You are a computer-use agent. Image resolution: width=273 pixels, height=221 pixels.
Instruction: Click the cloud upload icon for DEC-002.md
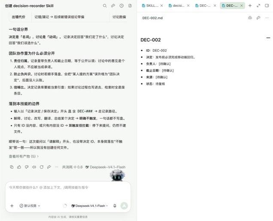250,18
